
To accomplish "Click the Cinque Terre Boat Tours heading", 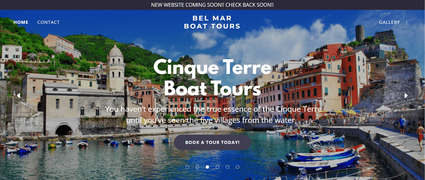I will coord(212,77).
